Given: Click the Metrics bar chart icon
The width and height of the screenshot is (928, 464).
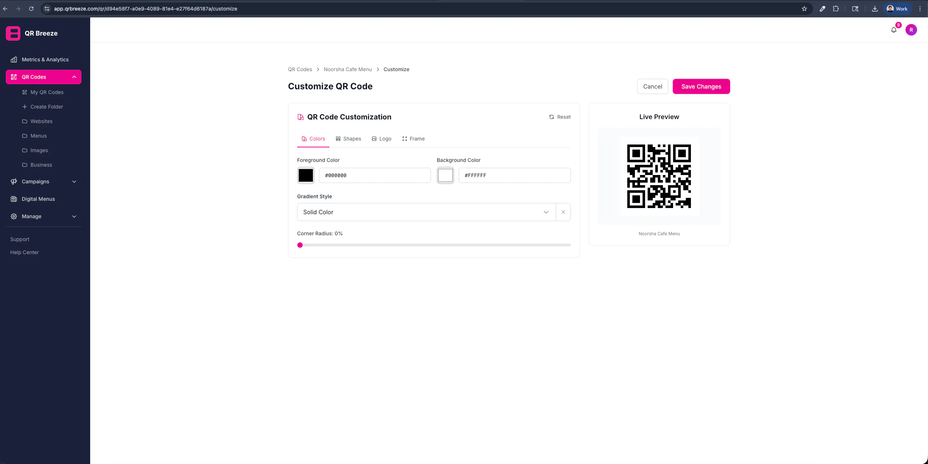Looking at the screenshot, I should tap(14, 60).
